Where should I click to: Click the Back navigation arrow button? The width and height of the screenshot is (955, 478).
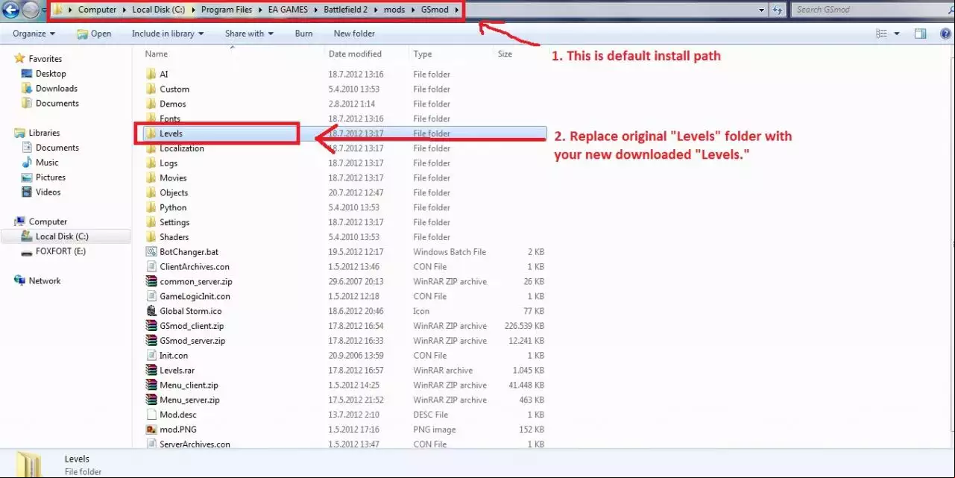pos(10,10)
